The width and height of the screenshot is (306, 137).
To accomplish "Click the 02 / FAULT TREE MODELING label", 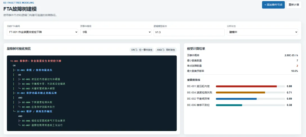I will click(x=18, y=3).
